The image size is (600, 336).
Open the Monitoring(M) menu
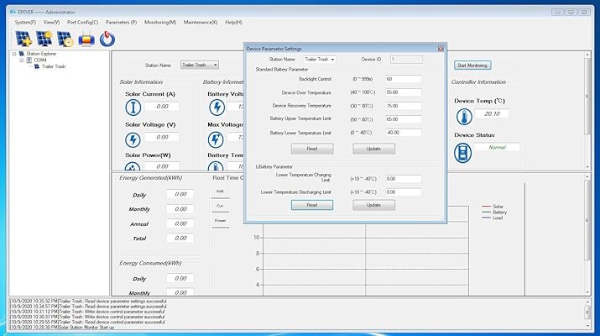(x=160, y=21)
